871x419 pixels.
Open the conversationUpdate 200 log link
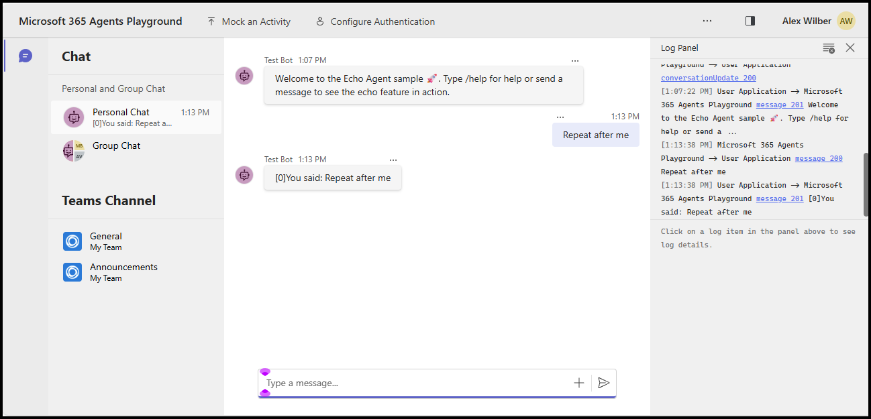pos(708,78)
